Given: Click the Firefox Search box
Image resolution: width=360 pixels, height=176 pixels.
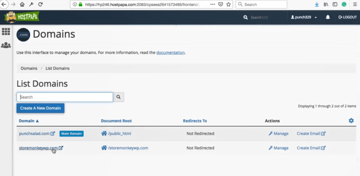Looking at the screenshot, I should click(x=261, y=4).
